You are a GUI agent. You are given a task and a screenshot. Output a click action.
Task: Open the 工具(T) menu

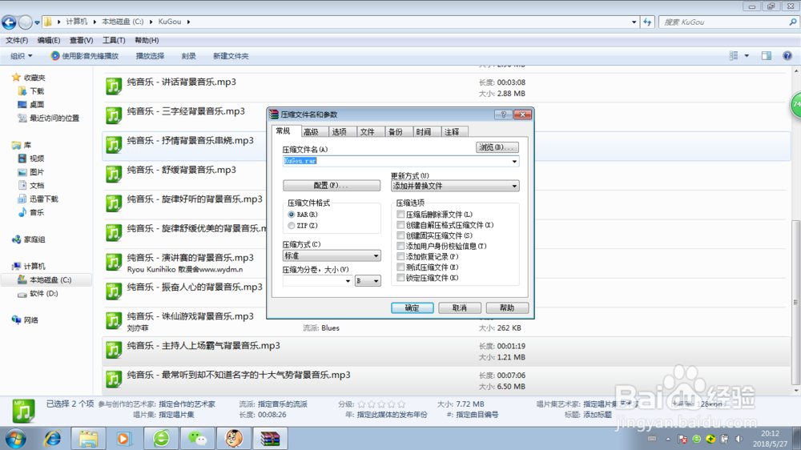pos(114,40)
